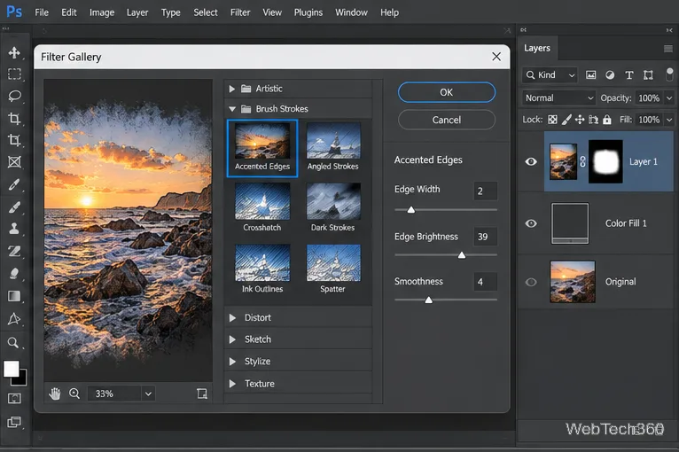
Task: Click the Quick Mask mode icon
Action: click(x=14, y=398)
